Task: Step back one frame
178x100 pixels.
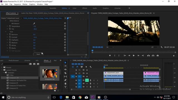Action: tap(129, 56)
